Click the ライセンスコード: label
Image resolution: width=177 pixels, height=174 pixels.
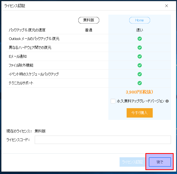click(18, 140)
